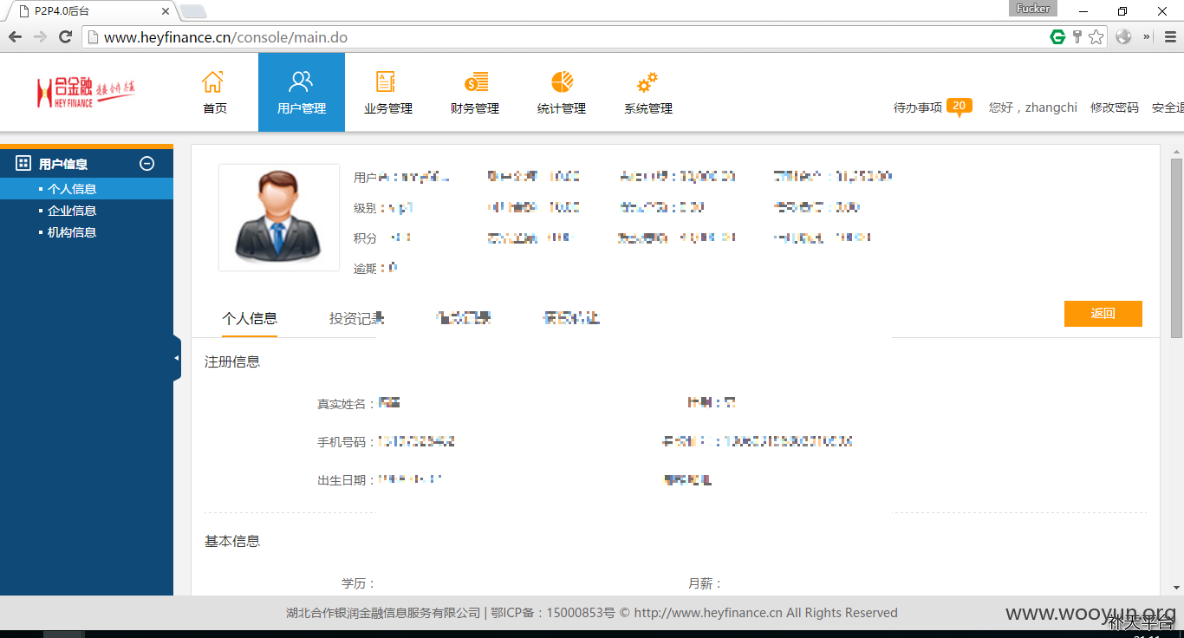The height and width of the screenshot is (638, 1184).
Task: Open 财务管理 finance management icon
Action: coord(476,82)
